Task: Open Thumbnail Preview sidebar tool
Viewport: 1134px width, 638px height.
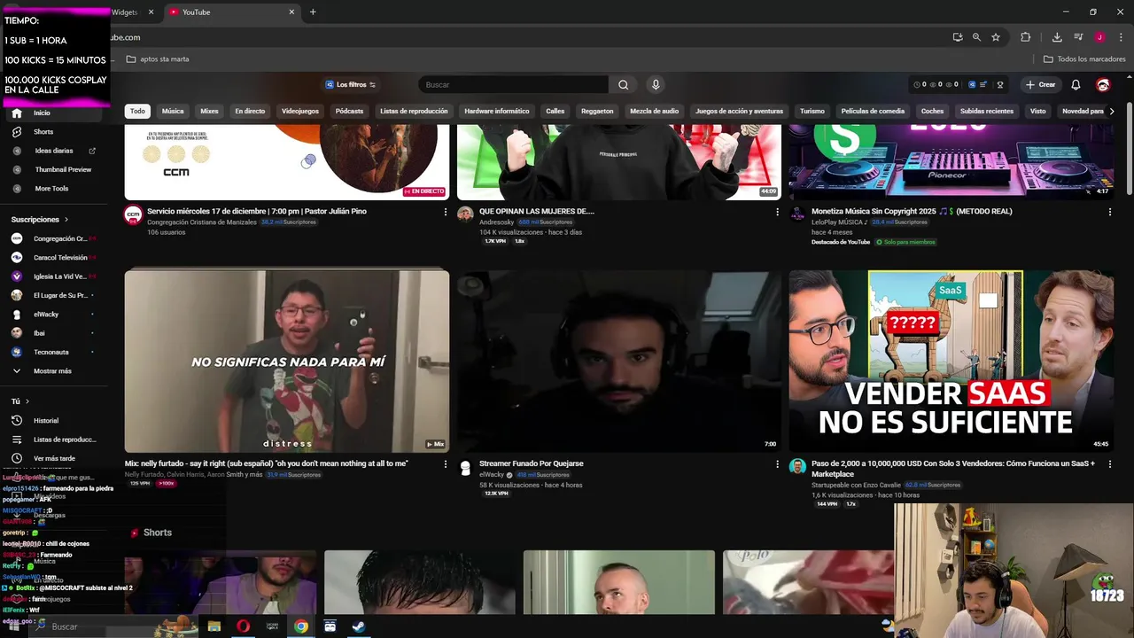Action: 55,169
